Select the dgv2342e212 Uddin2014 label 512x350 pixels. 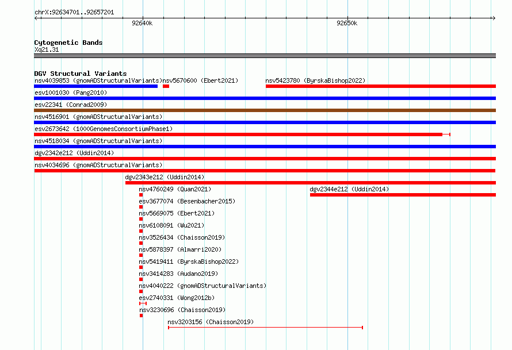click(x=74, y=153)
